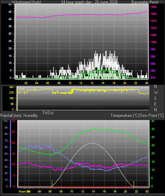Click the 270 wind direction scale value
165x196 pixels.
coord(11,93)
